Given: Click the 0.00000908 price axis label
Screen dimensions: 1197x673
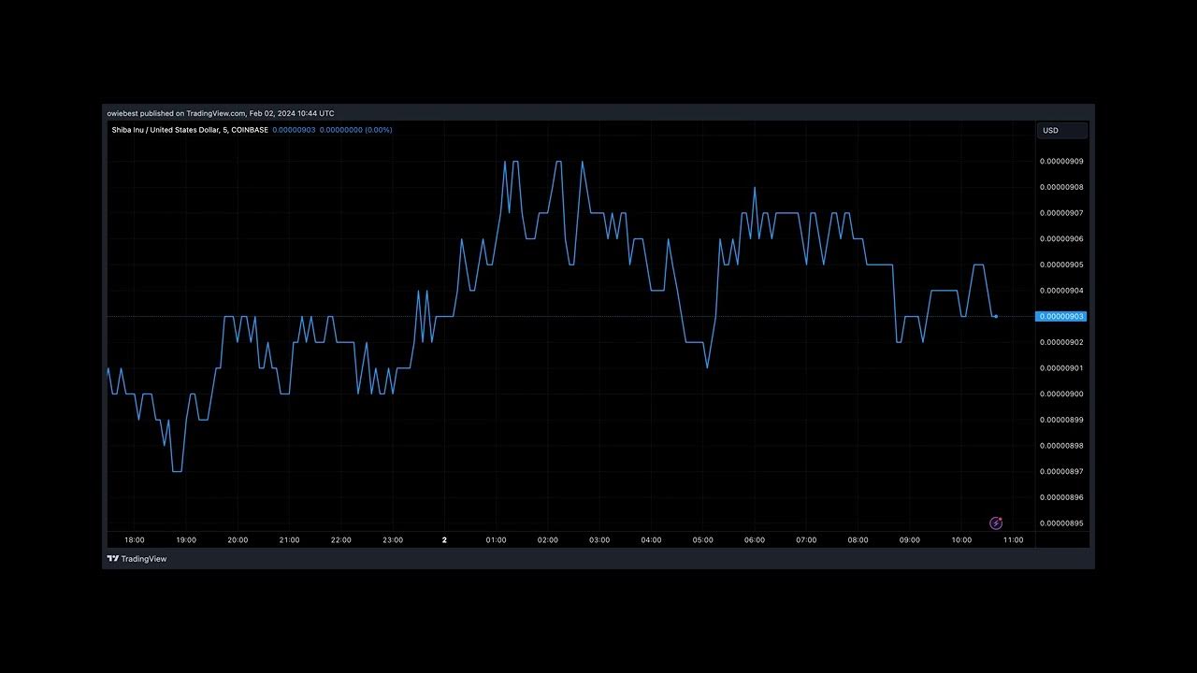Looking at the screenshot, I should pos(1061,187).
